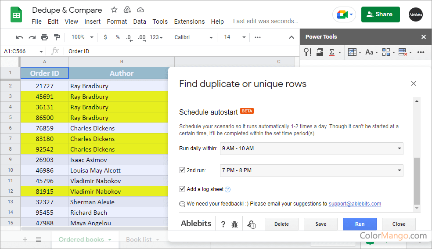This screenshot has height=249, width=432.
Task: Star the Dedupe & Compare document
Action: click(x=114, y=10)
